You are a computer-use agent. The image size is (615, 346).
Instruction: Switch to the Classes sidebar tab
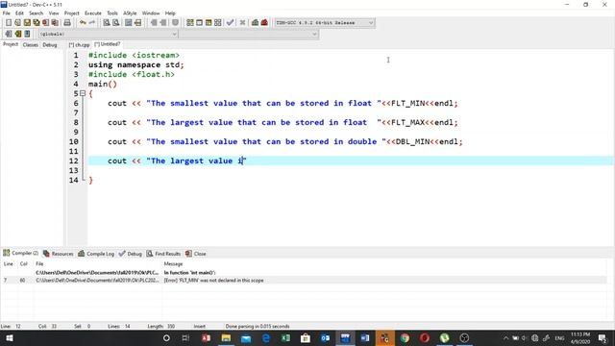[30, 45]
